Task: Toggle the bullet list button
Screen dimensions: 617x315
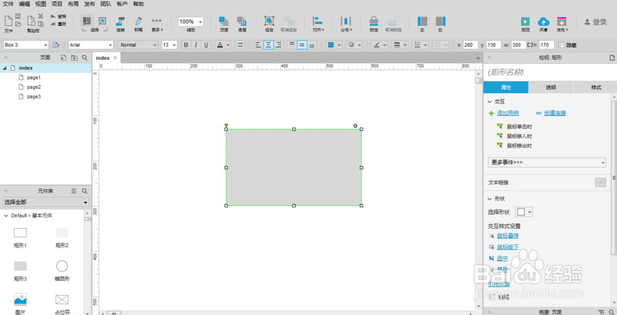Action: [239, 45]
